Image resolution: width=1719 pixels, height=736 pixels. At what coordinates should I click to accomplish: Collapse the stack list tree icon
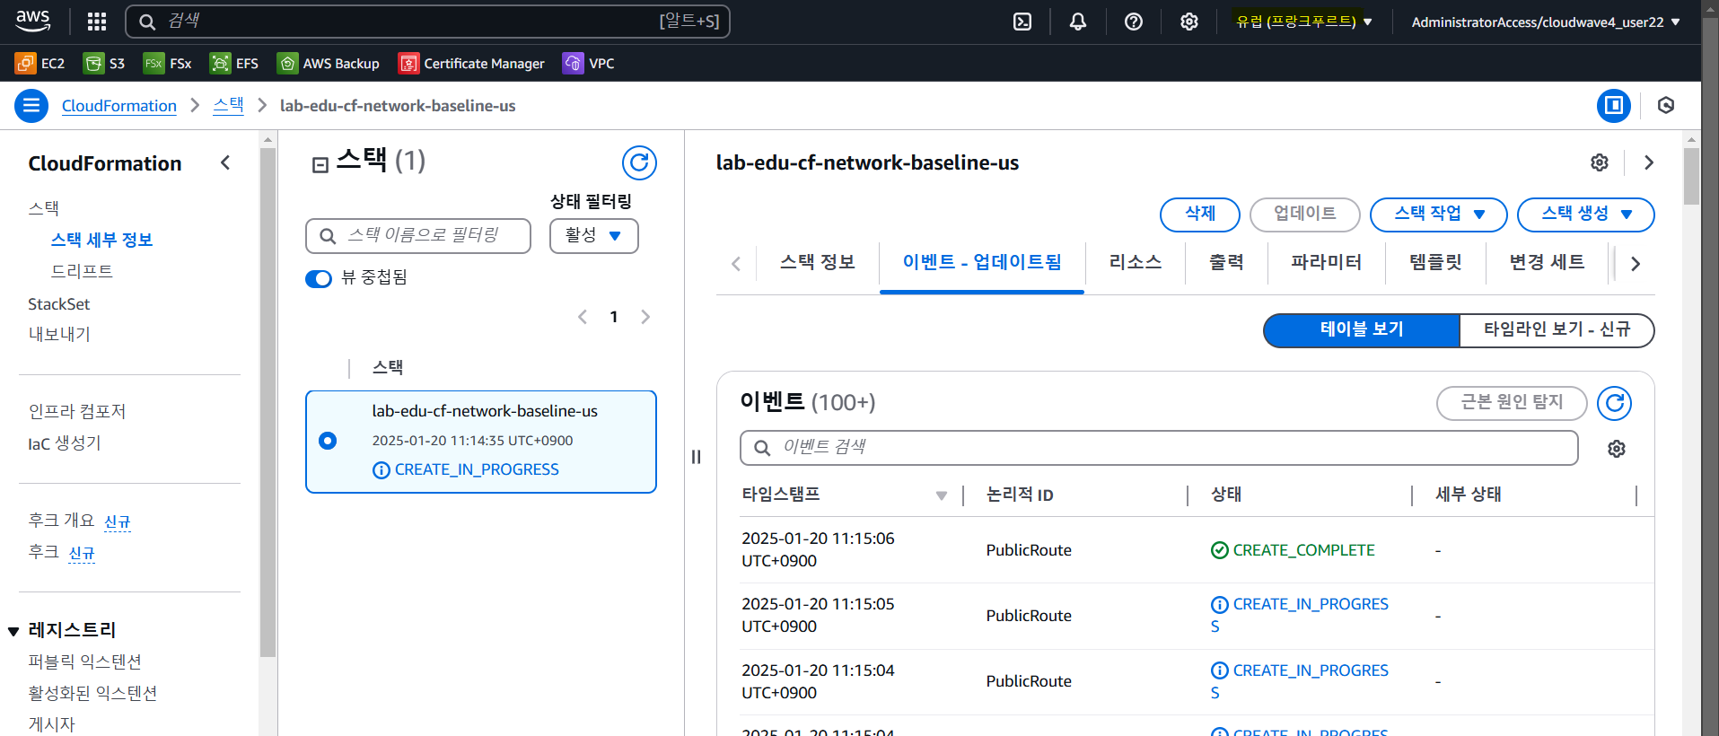320,164
